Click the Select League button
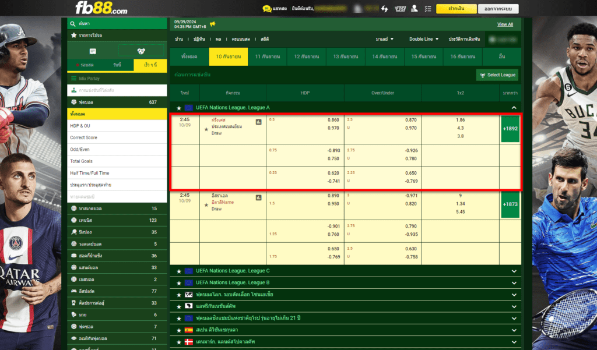 tap(497, 75)
